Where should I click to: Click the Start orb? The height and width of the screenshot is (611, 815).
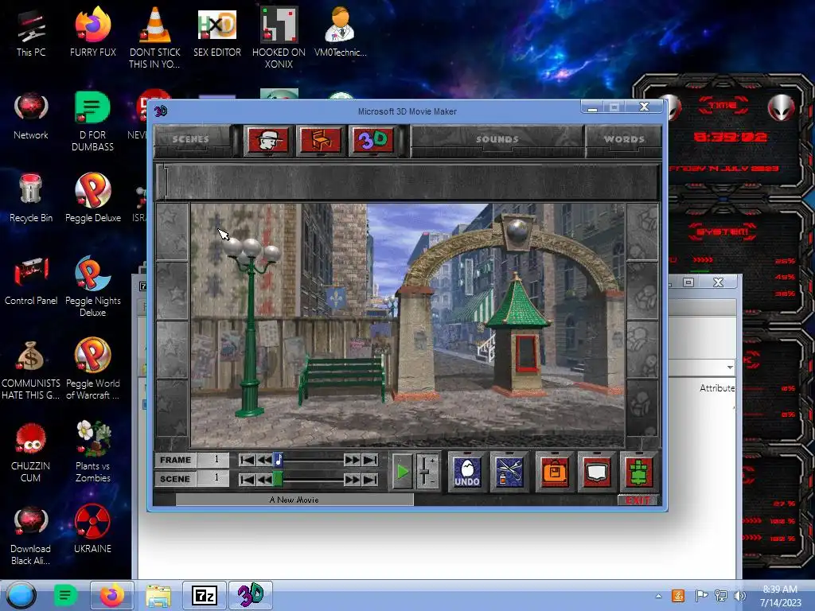tap(21, 595)
